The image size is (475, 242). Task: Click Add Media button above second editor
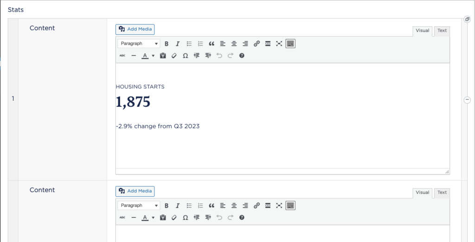tap(135, 191)
